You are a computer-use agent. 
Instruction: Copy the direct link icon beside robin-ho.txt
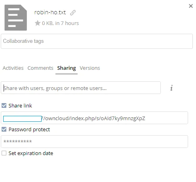73,13
